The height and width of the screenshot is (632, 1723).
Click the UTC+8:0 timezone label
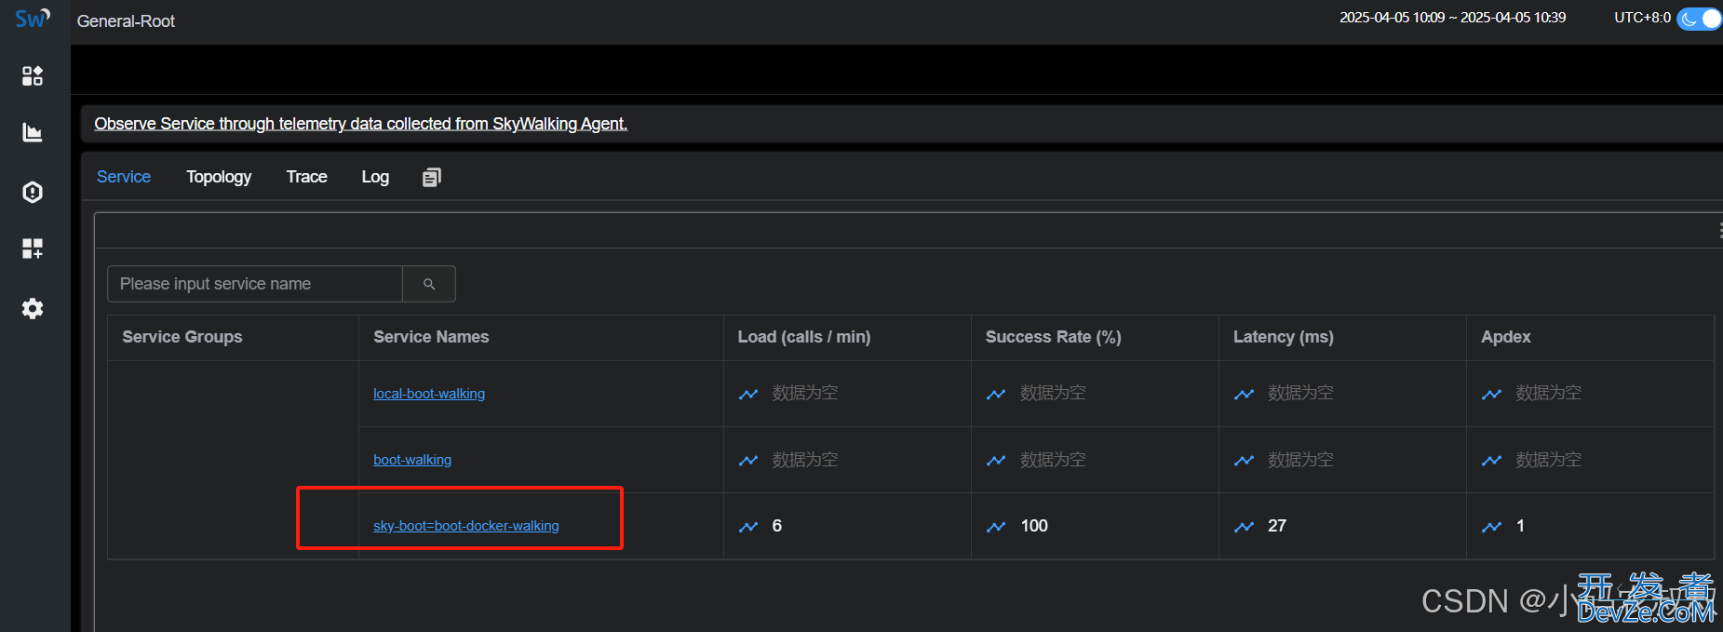(x=1642, y=18)
